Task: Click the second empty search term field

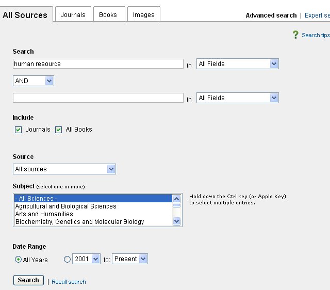Action: pyautogui.click(x=98, y=98)
